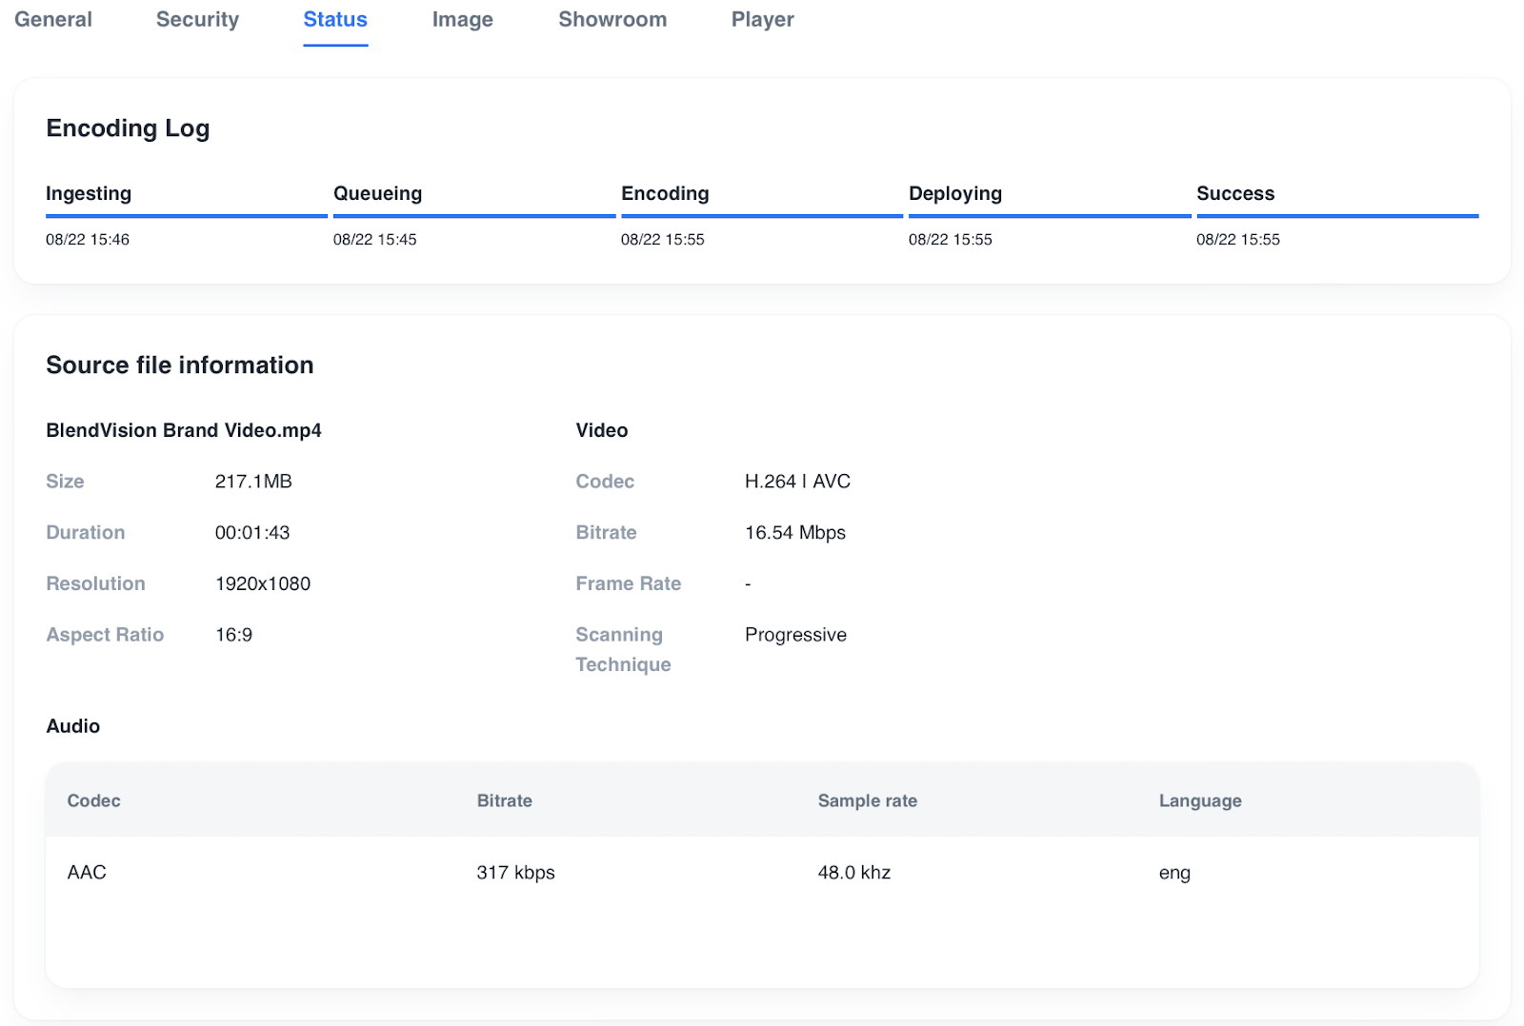This screenshot has height=1026, width=1524.
Task: Click the Source file information heading
Action: pos(180,365)
